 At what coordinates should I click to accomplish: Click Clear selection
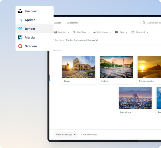(x=89, y=134)
